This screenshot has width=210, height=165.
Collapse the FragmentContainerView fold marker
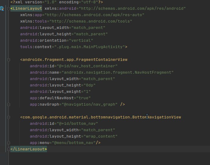[9, 60]
